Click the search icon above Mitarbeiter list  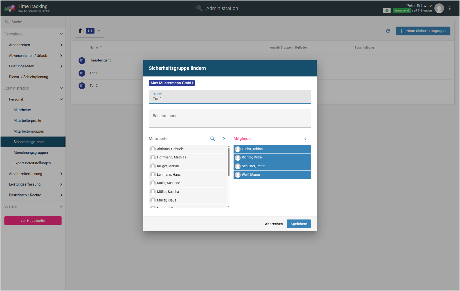[212, 138]
